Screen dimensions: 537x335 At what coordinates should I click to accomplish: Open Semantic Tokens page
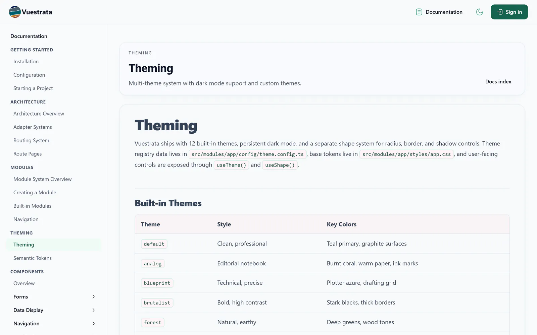33,258
